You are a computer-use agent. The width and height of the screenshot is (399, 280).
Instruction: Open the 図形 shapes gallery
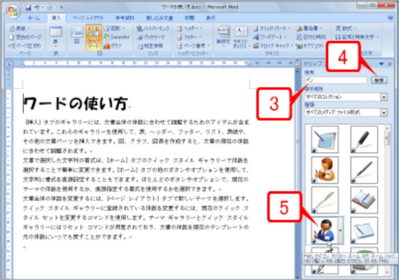(115, 28)
